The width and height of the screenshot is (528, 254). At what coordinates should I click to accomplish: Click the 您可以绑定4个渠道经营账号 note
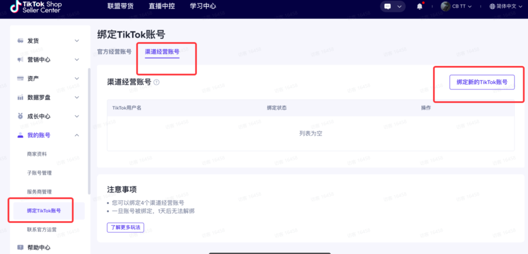click(148, 203)
